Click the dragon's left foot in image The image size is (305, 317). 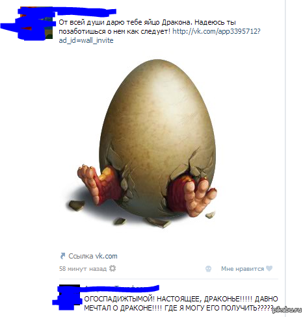pos(98,184)
